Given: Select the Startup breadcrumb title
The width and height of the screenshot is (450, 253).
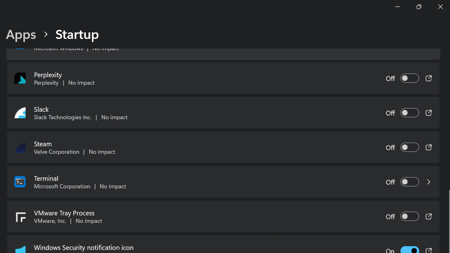Looking at the screenshot, I should click(x=77, y=34).
